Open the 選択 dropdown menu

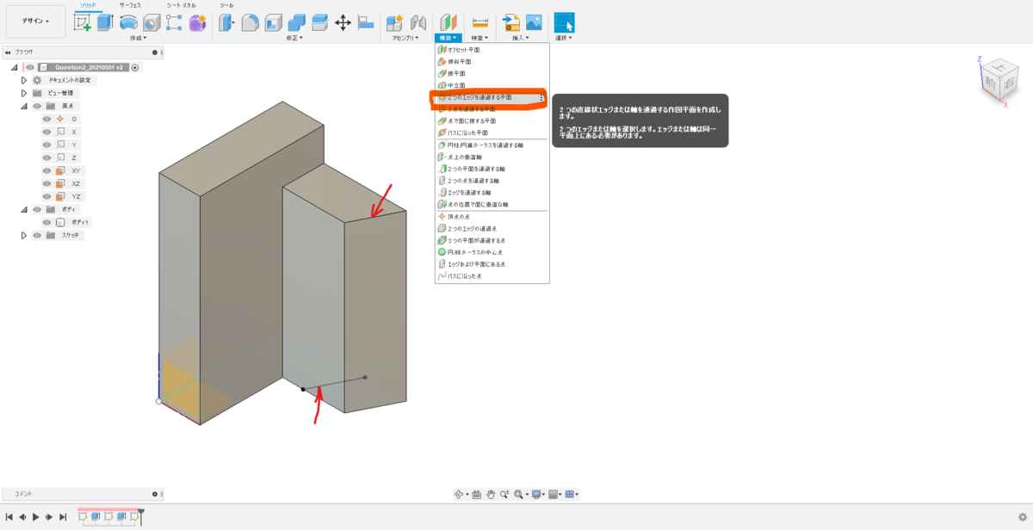[564, 38]
